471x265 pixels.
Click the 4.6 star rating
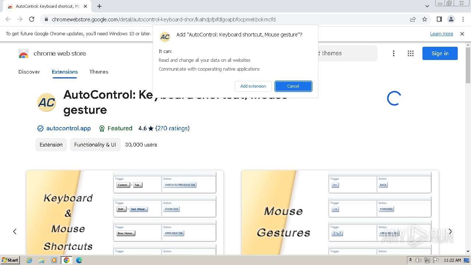[146, 128]
